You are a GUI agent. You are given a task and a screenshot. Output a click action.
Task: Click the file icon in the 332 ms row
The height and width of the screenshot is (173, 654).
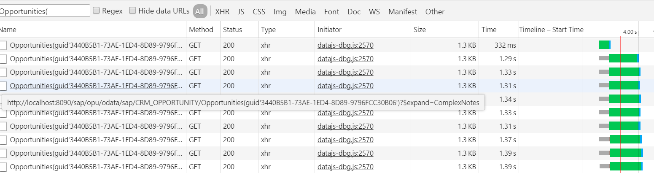[x=3, y=46]
